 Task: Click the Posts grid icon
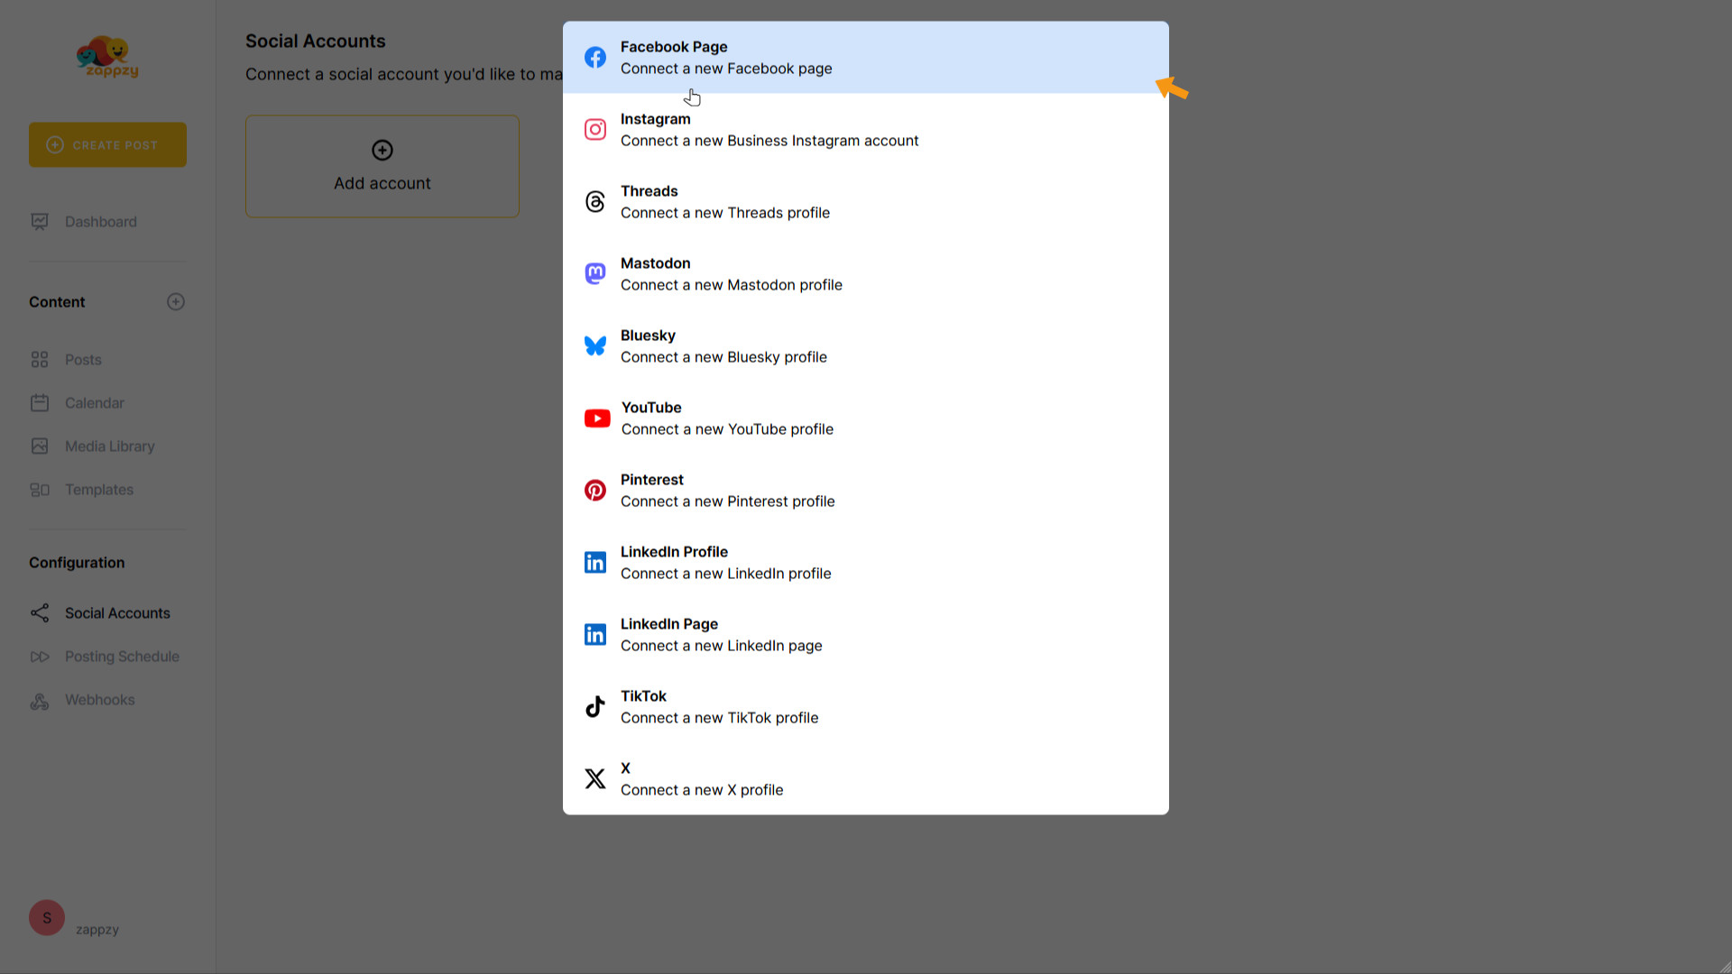40,360
